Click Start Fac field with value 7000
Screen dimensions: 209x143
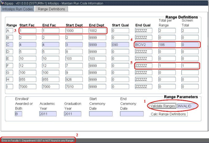click(27, 87)
